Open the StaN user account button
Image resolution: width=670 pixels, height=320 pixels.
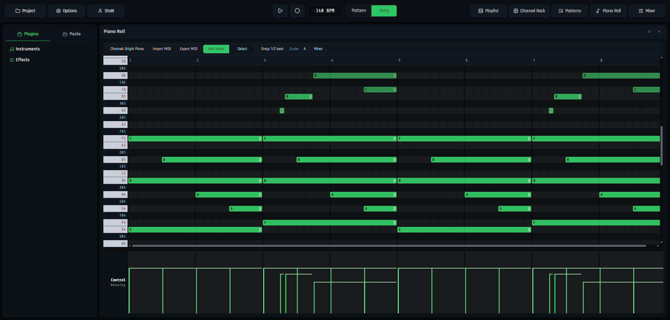coord(106,11)
